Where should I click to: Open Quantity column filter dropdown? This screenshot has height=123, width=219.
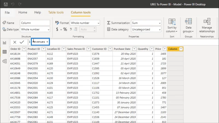pos(152,49)
